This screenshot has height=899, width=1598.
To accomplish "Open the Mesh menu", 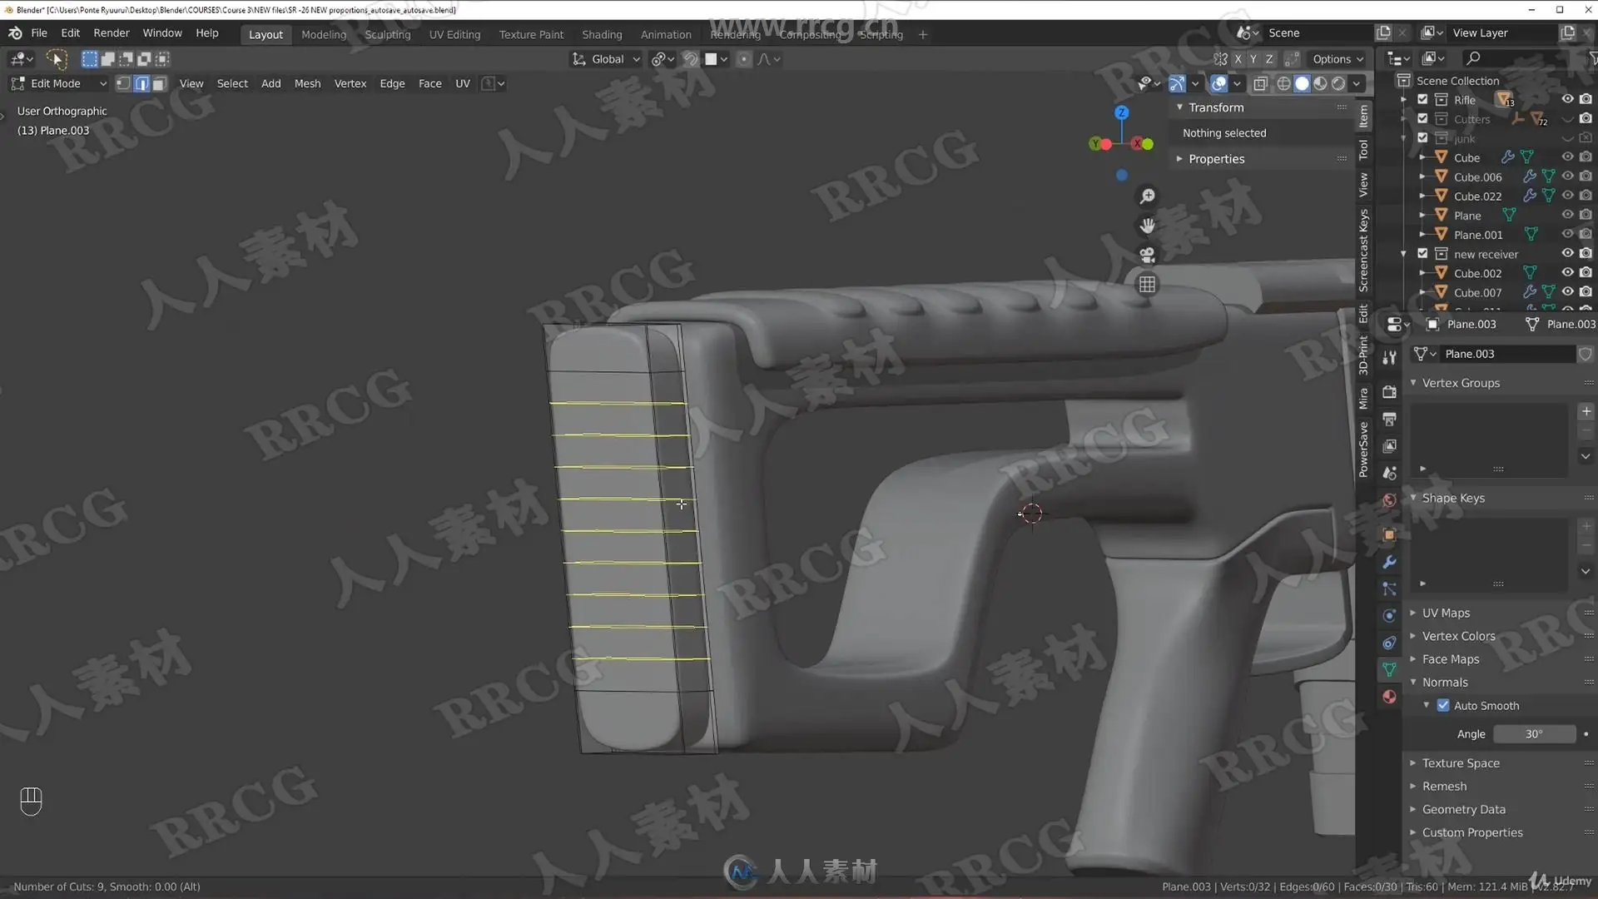I will coord(307,83).
